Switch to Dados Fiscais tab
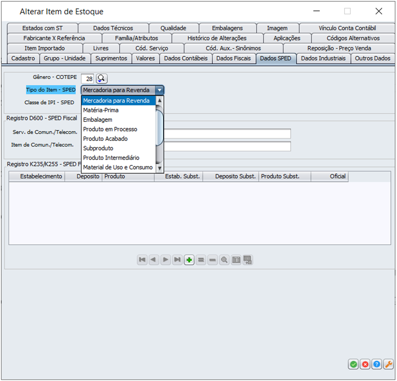The height and width of the screenshot is (381, 397). (234, 58)
